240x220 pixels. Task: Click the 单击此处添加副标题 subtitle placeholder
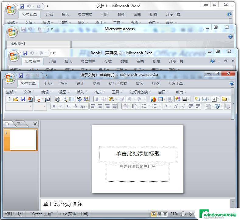138,173
